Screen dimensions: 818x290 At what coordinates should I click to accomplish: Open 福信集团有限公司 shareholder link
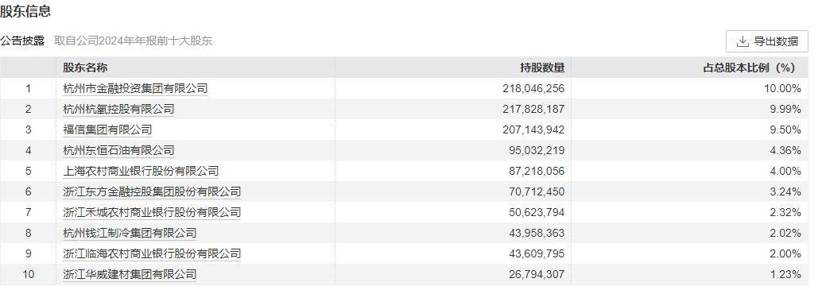(107, 130)
